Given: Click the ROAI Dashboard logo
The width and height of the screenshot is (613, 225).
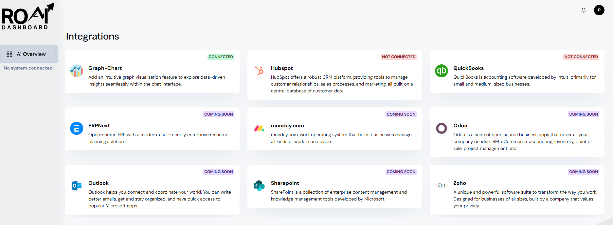Looking at the screenshot, I should (28, 16).
